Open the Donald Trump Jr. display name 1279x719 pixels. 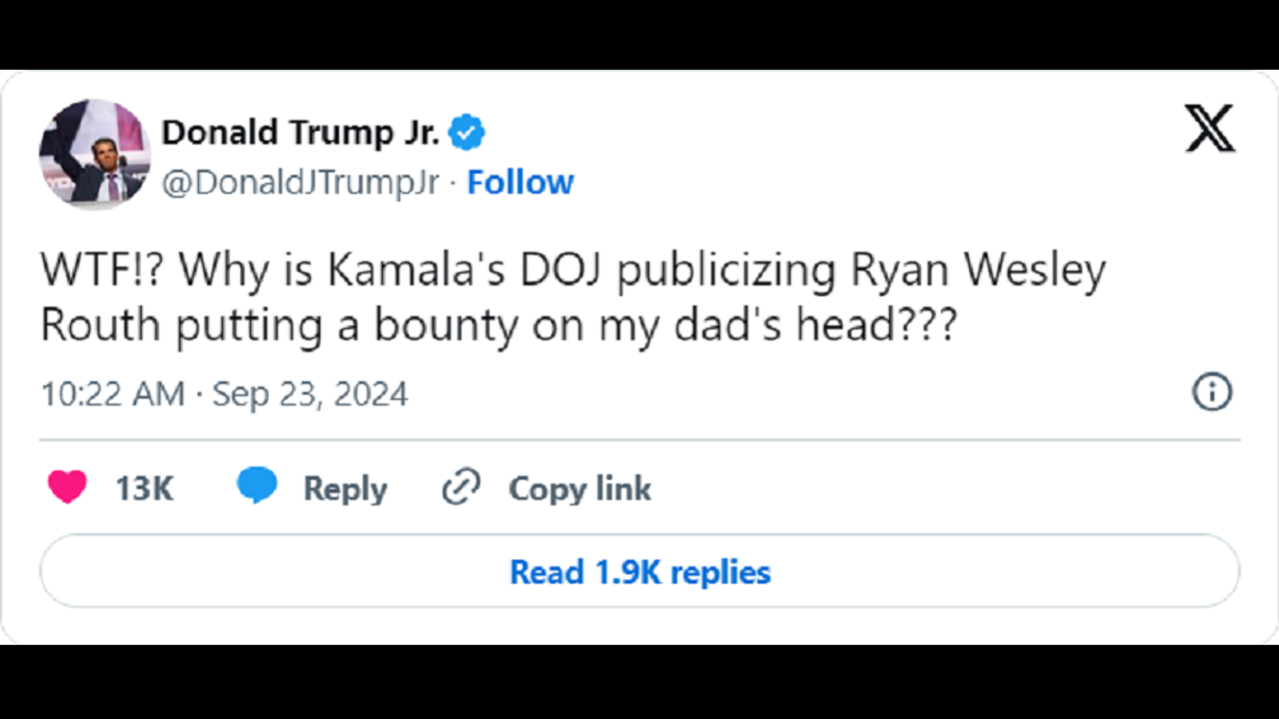300,132
